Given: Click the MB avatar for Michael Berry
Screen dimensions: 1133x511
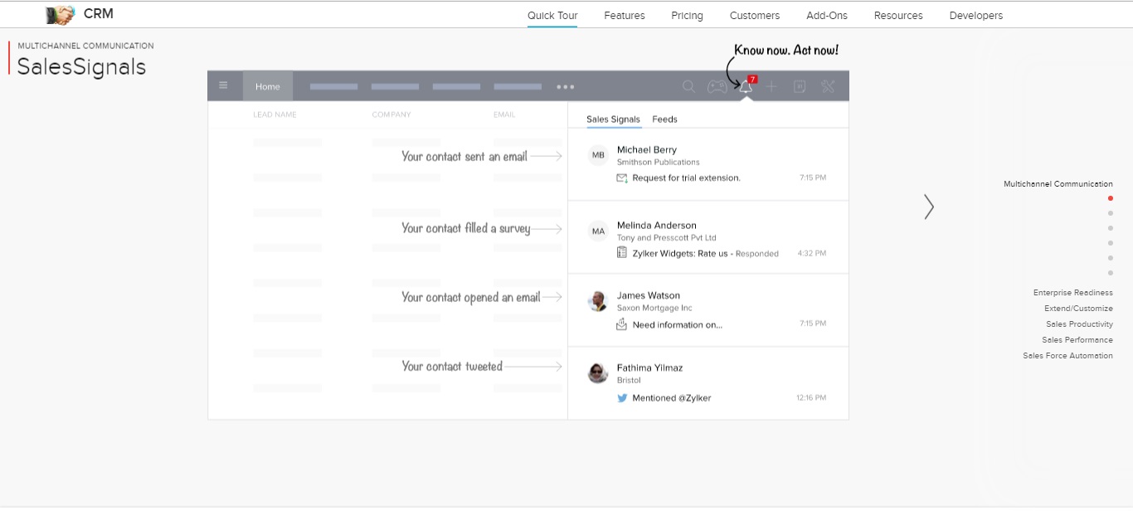Looking at the screenshot, I should click(598, 155).
